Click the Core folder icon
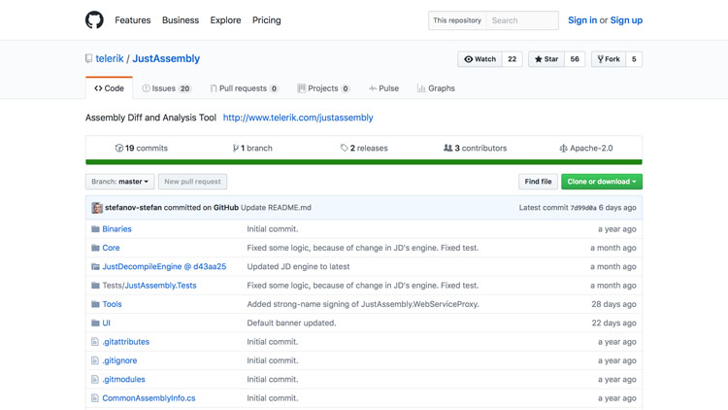Viewport: 728px width, 410px height. 96,248
